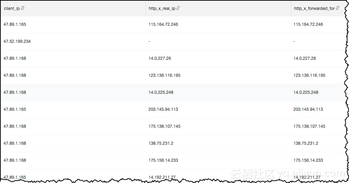The height and width of the screenshot is (183, 349).
Task: Click forwarded-for 123.136.116.195 cell
Action: tap(309, 75)
